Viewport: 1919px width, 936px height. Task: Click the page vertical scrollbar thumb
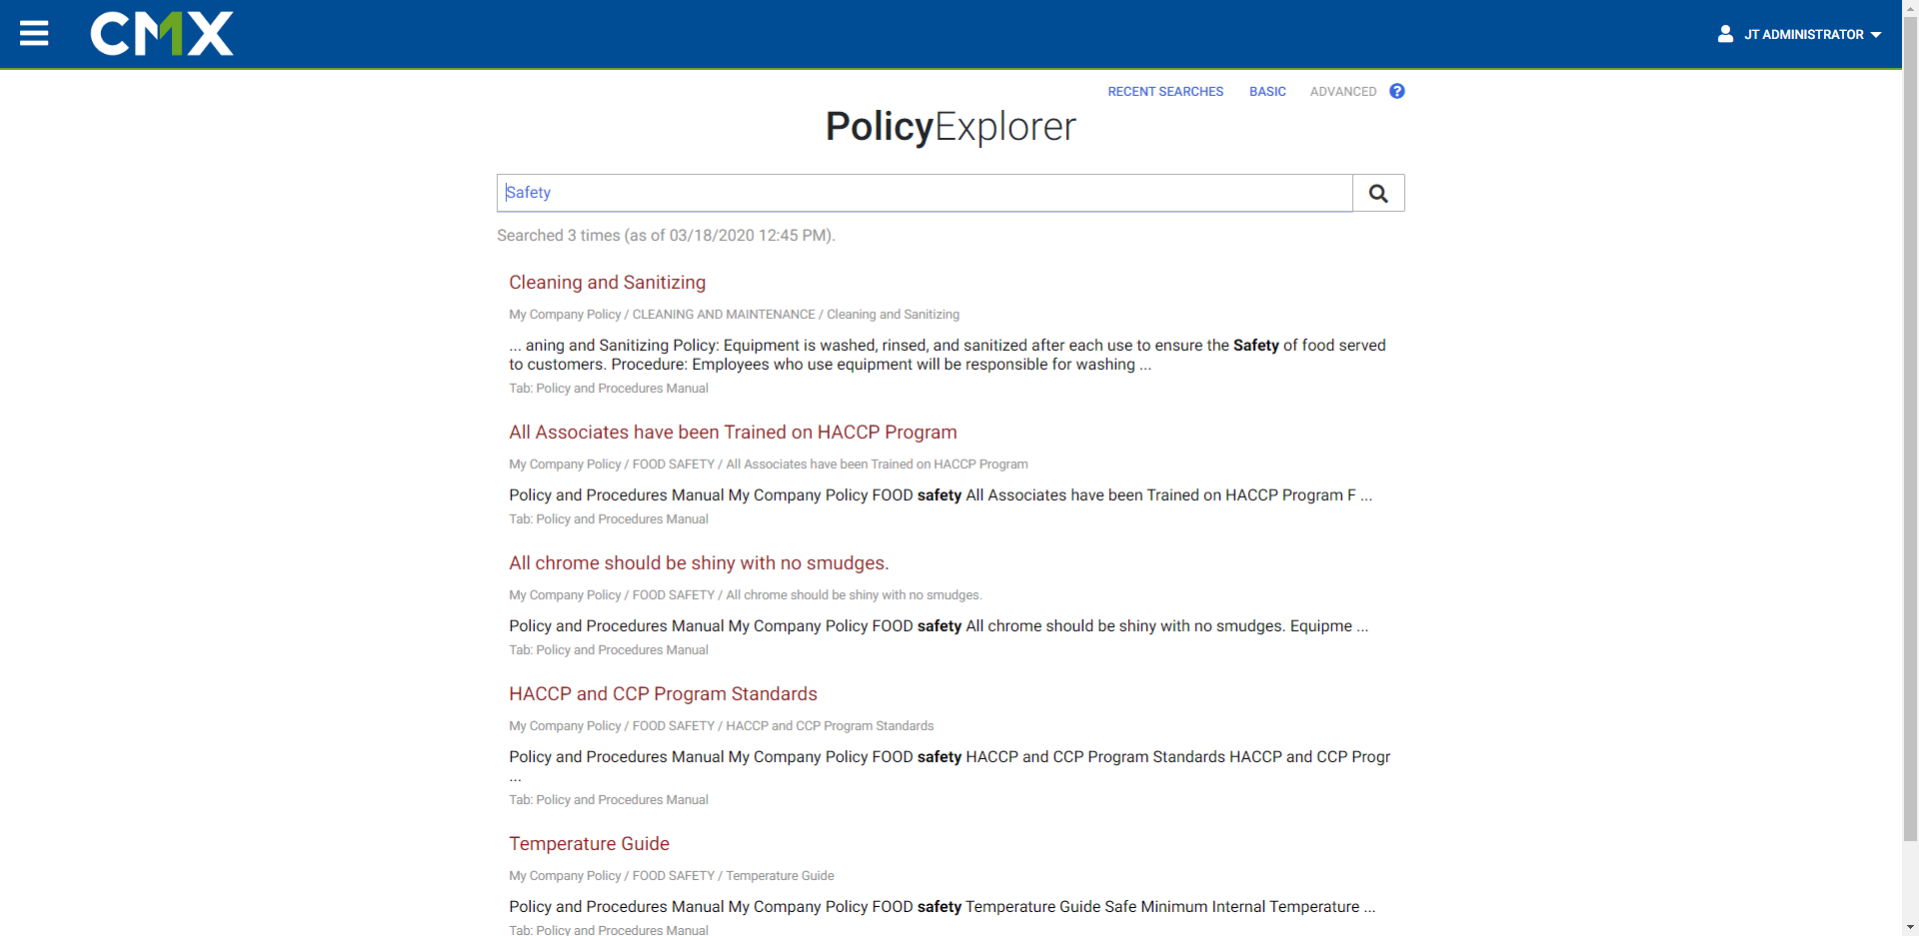(1910, 430)
